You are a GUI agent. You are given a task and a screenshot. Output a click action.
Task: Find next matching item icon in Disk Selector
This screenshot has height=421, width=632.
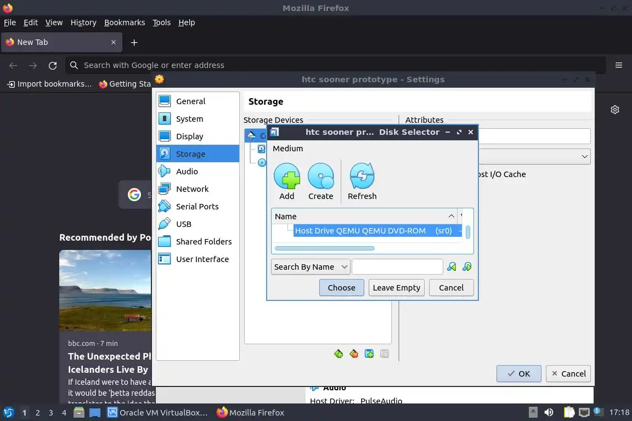467,267
